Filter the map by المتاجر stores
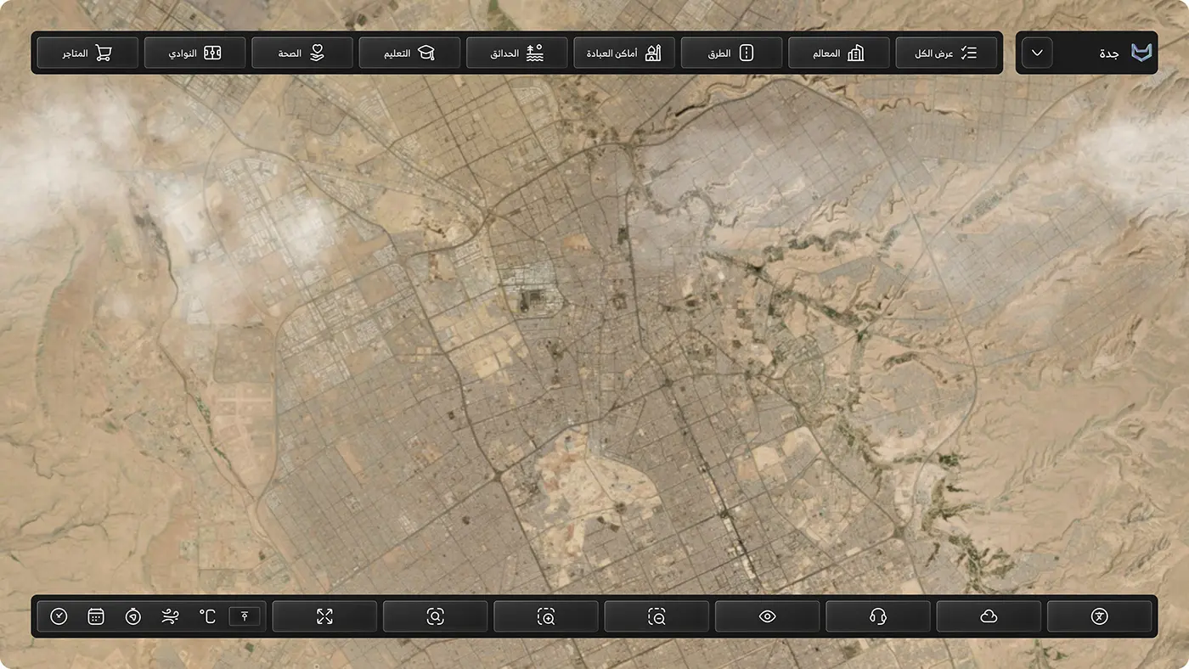Screen dimensions: 1189x669 [x=87, y=53]
